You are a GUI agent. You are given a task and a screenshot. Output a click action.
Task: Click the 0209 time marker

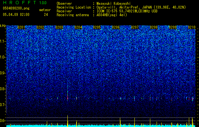[x=173, y=27]
